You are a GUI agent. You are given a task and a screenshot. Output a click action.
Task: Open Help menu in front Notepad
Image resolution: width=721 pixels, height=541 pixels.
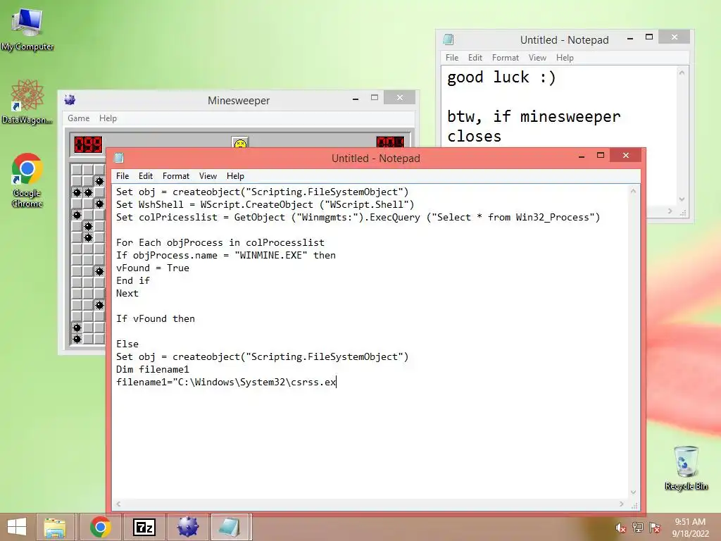[x=235, y=176]
